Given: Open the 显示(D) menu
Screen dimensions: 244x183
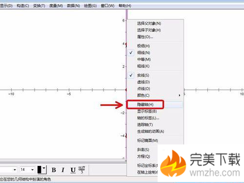Looking at the screenshot, I should click(6, 6).
